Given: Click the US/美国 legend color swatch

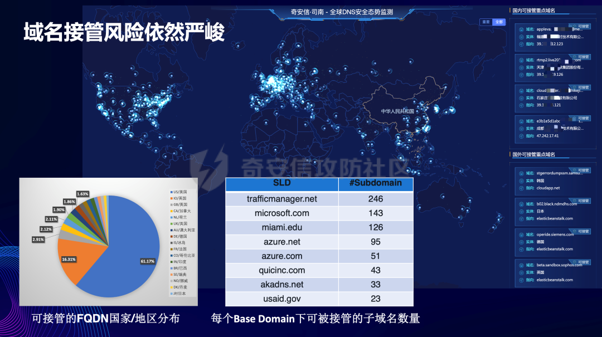Looking at the screenshot, I should click(171, 192).
